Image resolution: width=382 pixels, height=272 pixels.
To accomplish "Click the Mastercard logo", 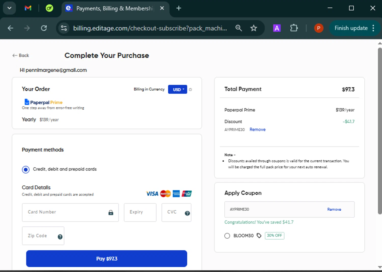I will (x=166, y=194).
